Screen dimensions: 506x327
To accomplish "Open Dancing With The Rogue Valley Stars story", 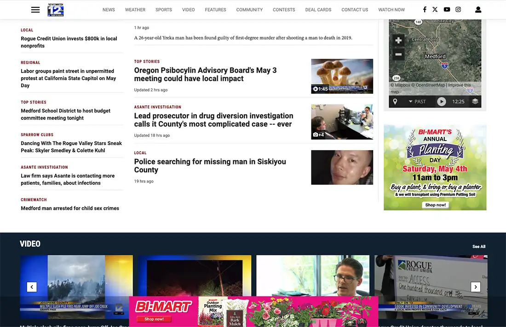I will coord(71,147).
